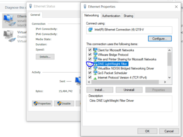
Task: Click the Ethernet Properties title icon
Action: coord(85,6)
